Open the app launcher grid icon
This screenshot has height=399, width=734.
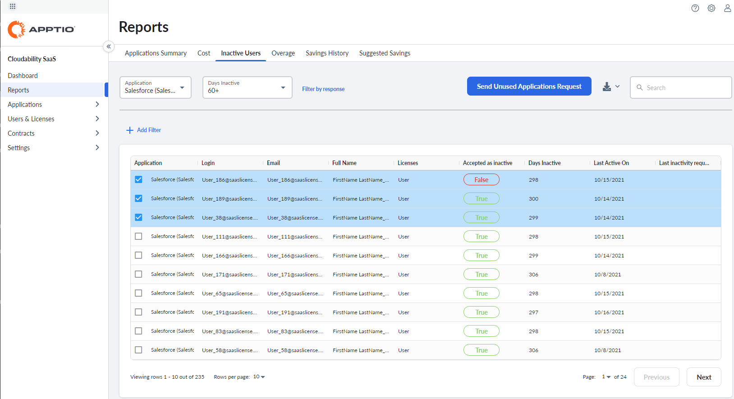(x=13, y=6)
